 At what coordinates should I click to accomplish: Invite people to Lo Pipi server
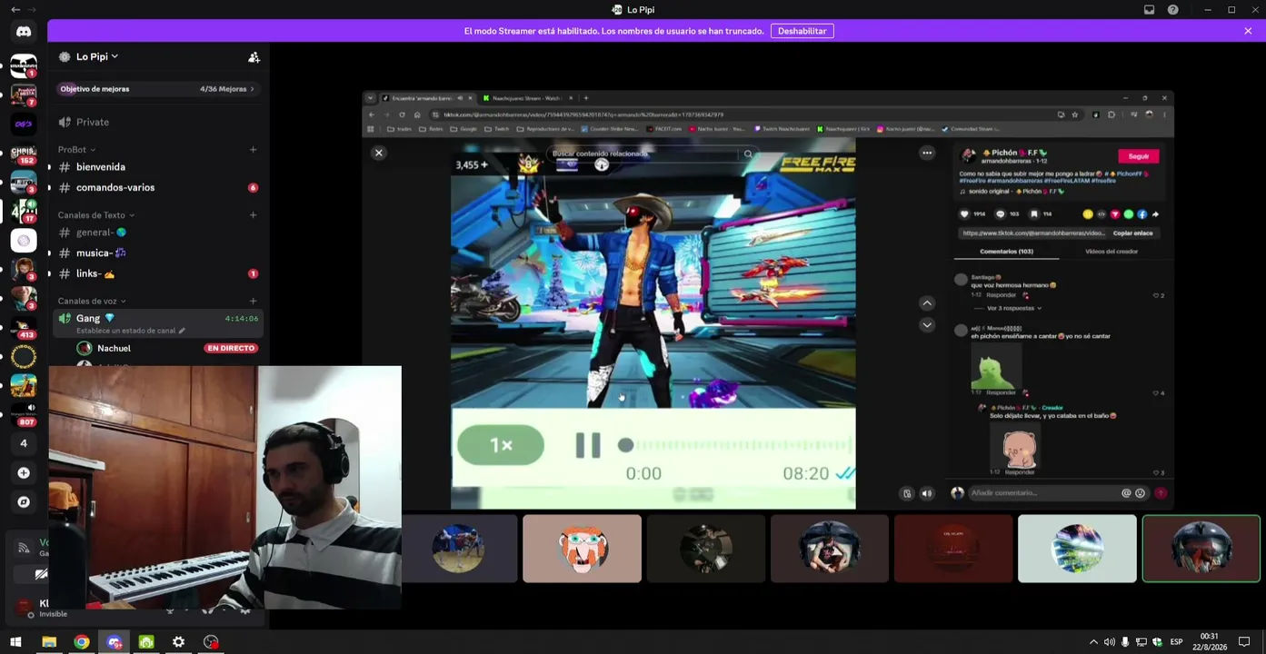click(254, 56)
